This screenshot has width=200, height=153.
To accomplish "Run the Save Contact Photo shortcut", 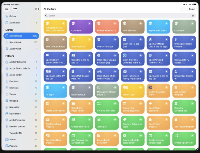I will [64, 39].
